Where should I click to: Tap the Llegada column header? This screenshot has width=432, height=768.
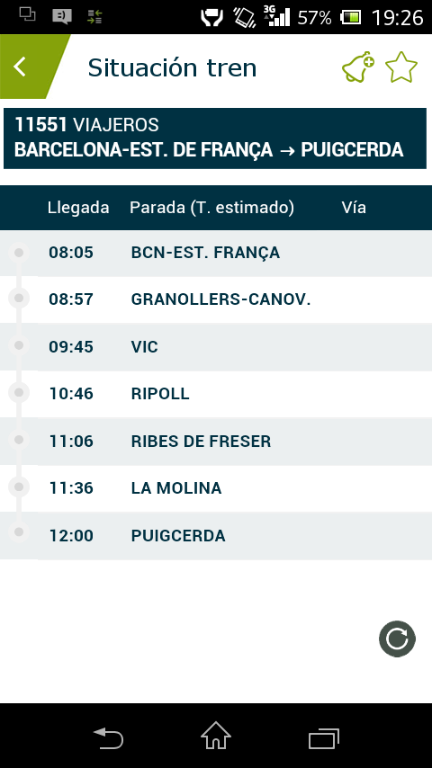tap(78, 208)
